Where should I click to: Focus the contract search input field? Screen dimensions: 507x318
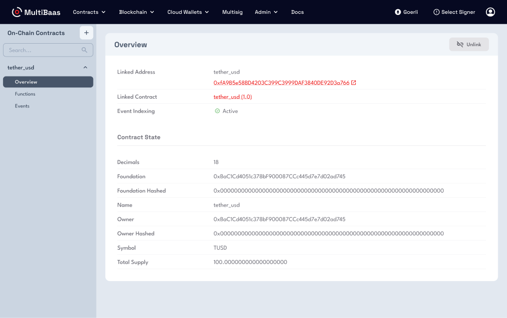pos(44,50)
